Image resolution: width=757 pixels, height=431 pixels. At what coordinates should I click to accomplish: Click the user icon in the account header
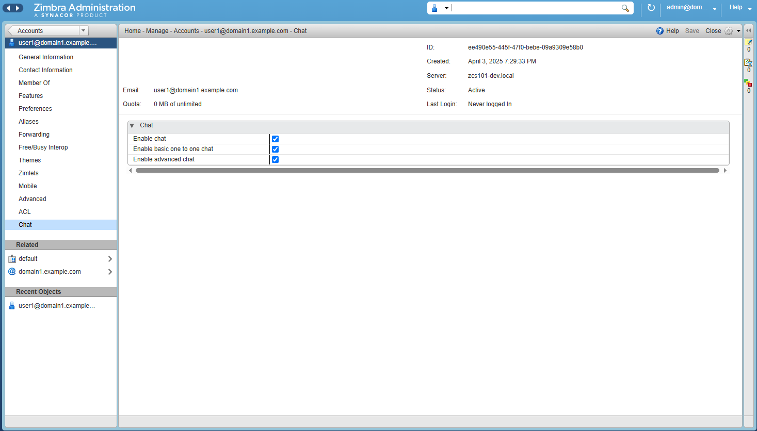point(12,43)
